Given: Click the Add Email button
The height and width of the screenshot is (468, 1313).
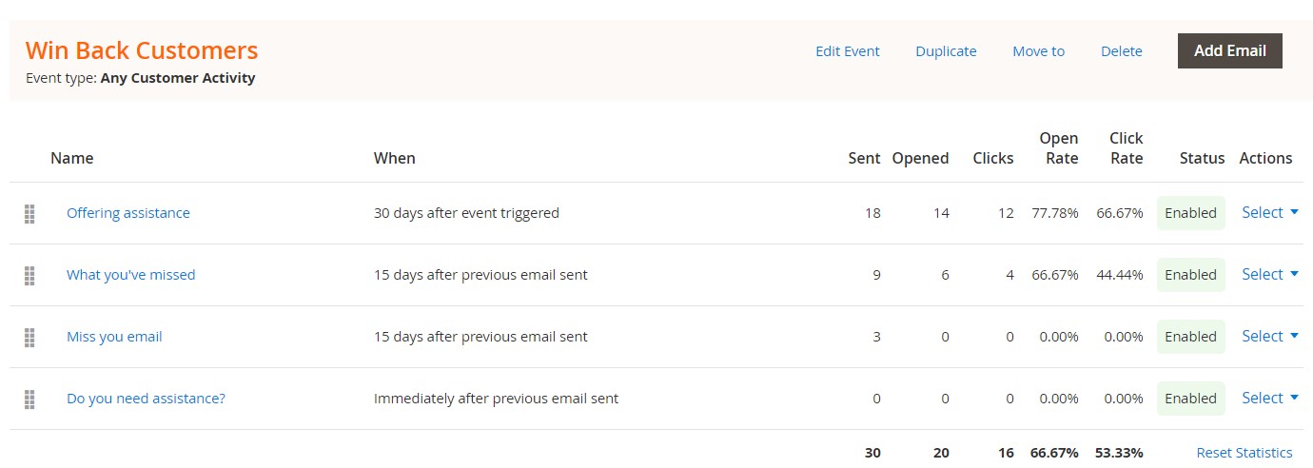Looking at the screenshot, I should (x=1229, y=51).
